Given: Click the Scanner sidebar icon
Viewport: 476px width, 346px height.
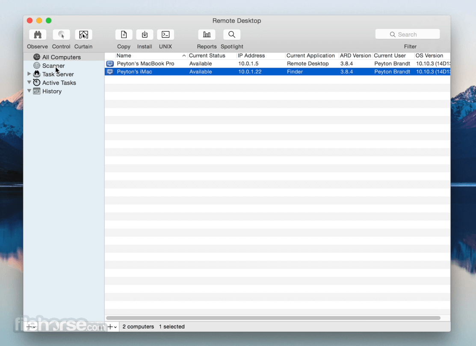Looking at the screenshot, I should click(x=37, y=65).
